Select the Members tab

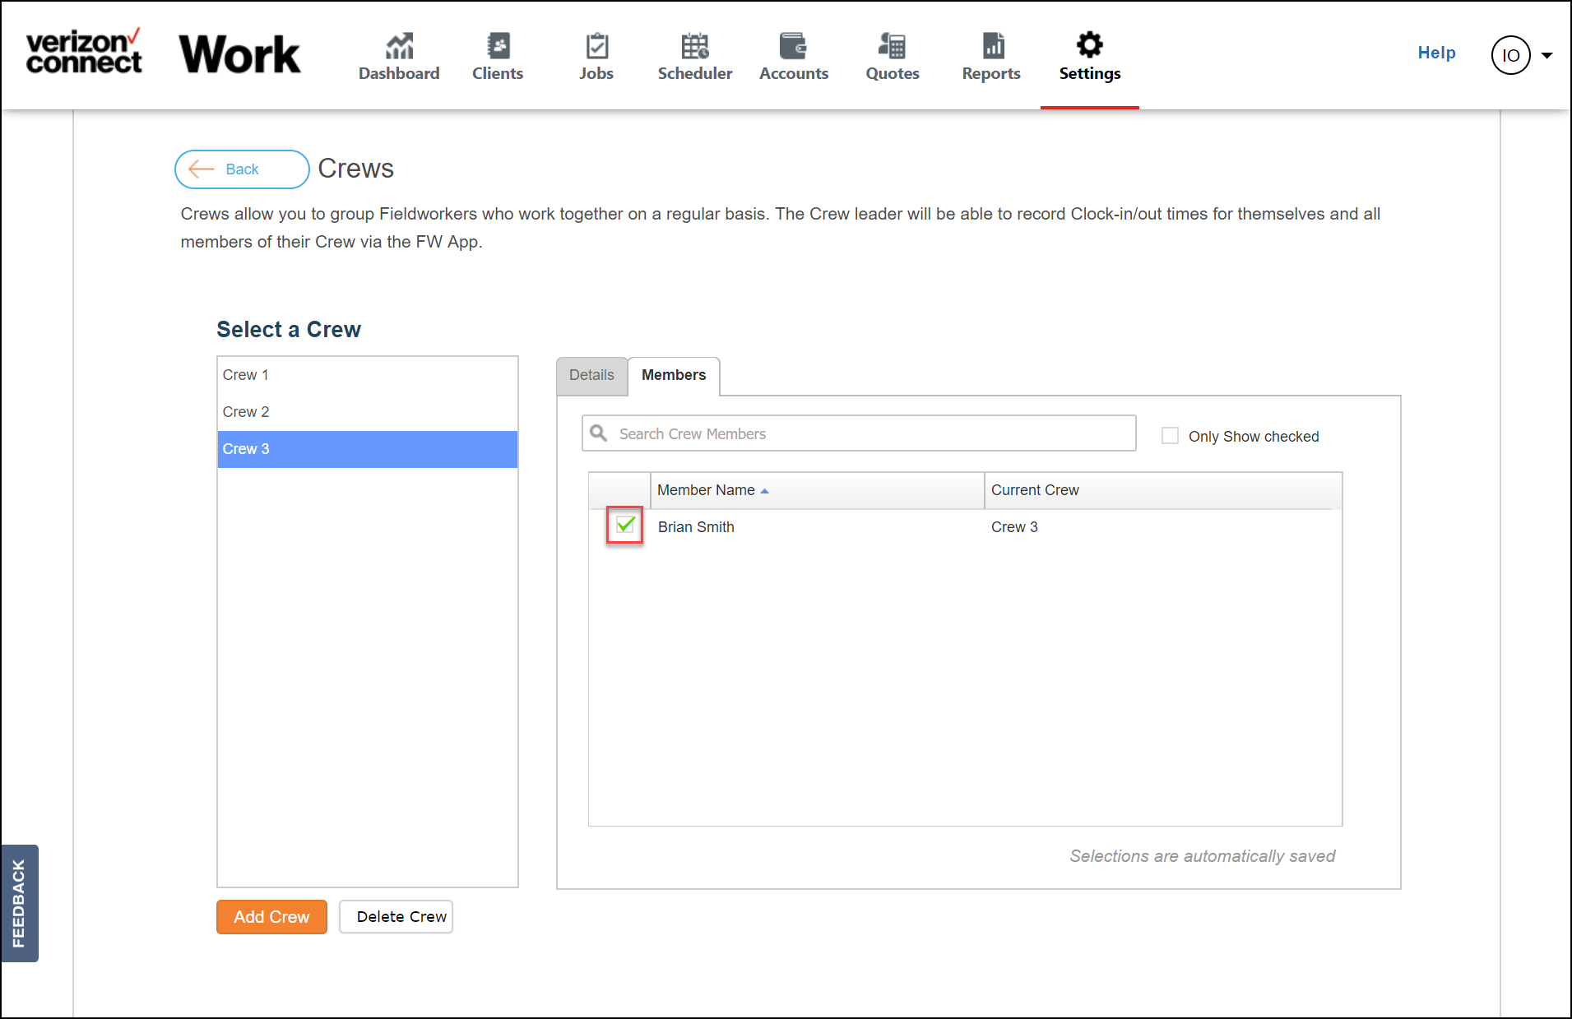pyautogui.click(x=674, y=375)
